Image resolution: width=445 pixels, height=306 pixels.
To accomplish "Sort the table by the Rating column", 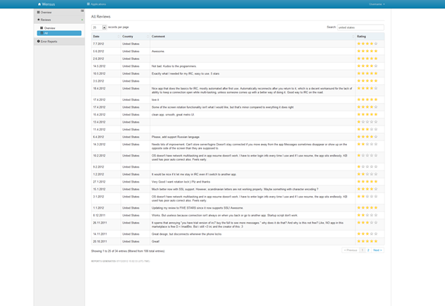I will pyautogui.click(x=370, y=36).
